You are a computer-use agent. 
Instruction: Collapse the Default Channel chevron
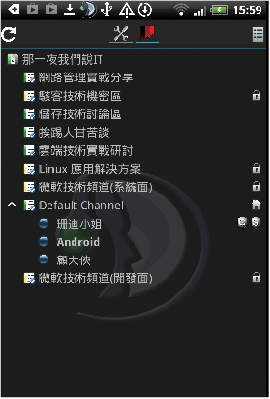12,204
